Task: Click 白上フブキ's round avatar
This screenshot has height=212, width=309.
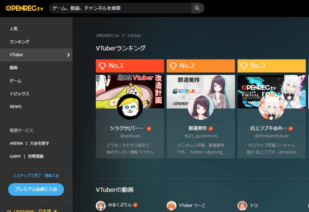Action: pos(272,107)
